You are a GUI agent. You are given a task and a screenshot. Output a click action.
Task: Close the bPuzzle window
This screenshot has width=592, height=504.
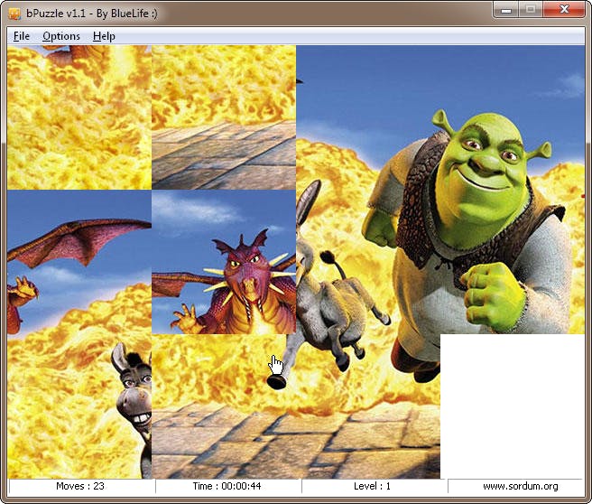pos(564,9)
